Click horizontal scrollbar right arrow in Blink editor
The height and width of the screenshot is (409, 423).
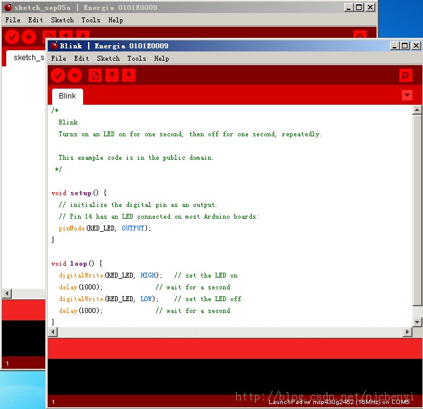coord(407,332)
